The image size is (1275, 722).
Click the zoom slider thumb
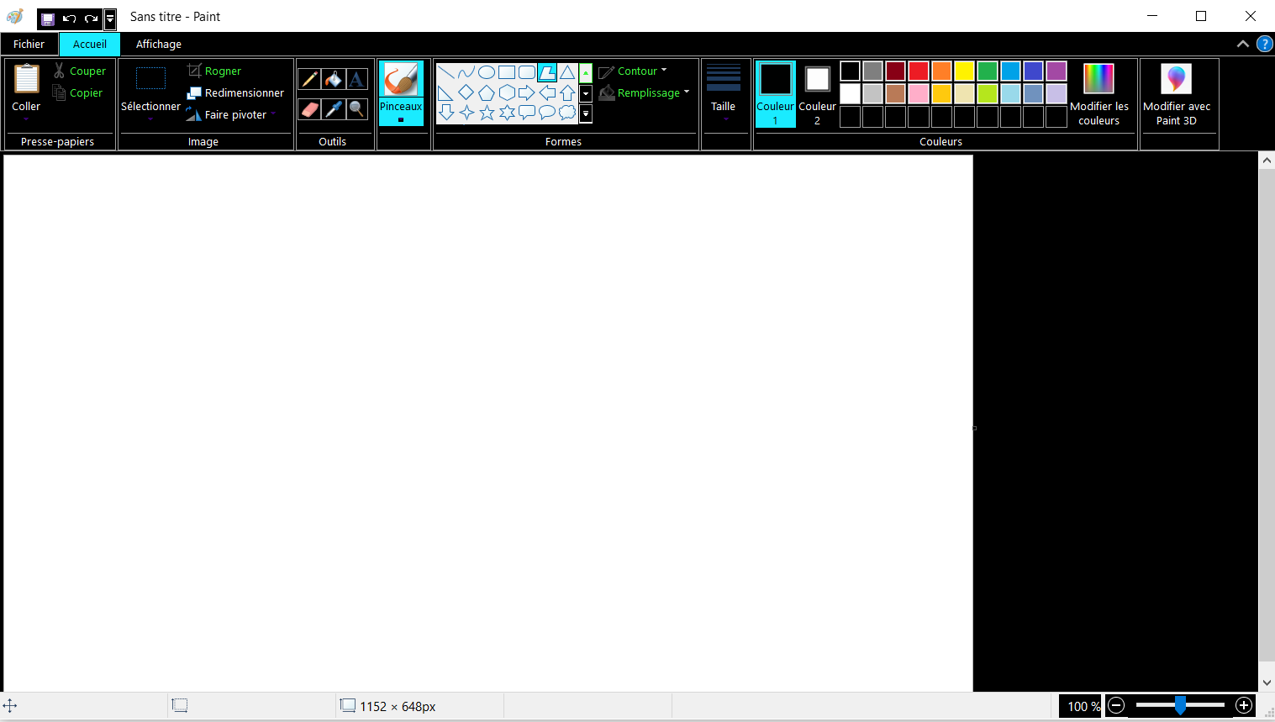click(x=1180, y=705)
